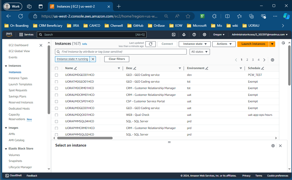The width and height of the screenshot is (292, 180).
Task: Click the horizontal table scrollbar
Action: (85, 138)
